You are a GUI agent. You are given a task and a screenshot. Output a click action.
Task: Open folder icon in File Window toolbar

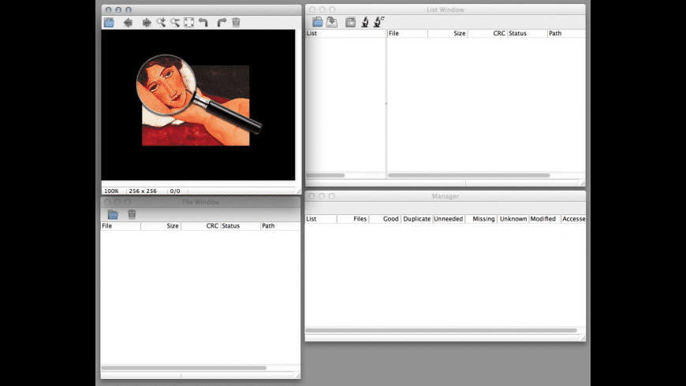point(113,214)
